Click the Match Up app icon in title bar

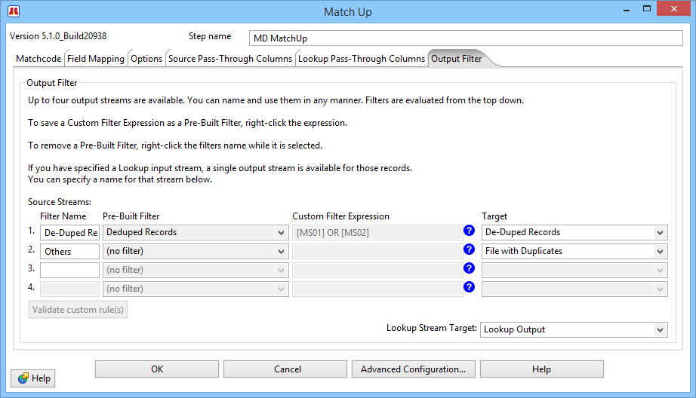click(13, 11)
